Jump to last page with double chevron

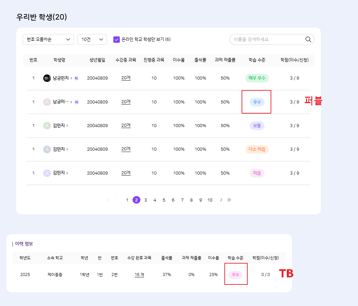229,200
